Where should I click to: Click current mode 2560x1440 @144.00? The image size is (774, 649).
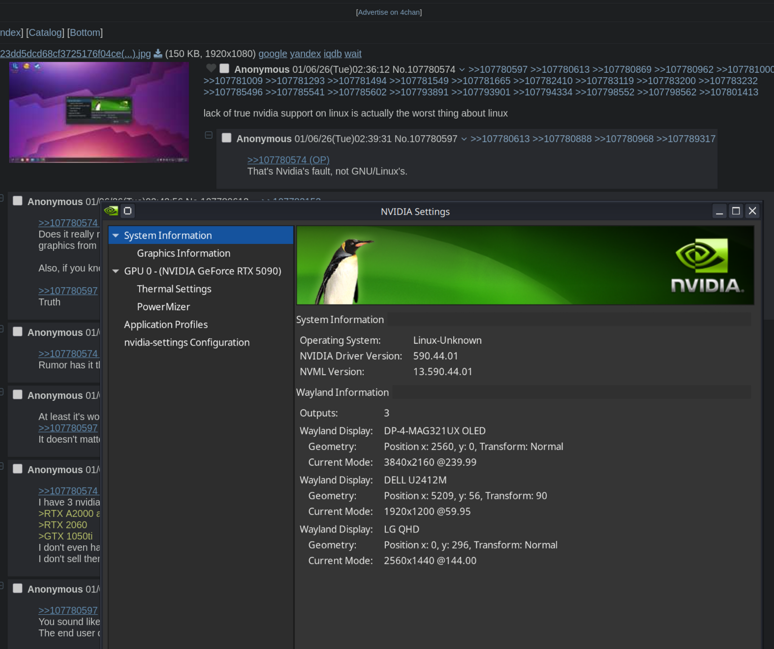(430, 560)
